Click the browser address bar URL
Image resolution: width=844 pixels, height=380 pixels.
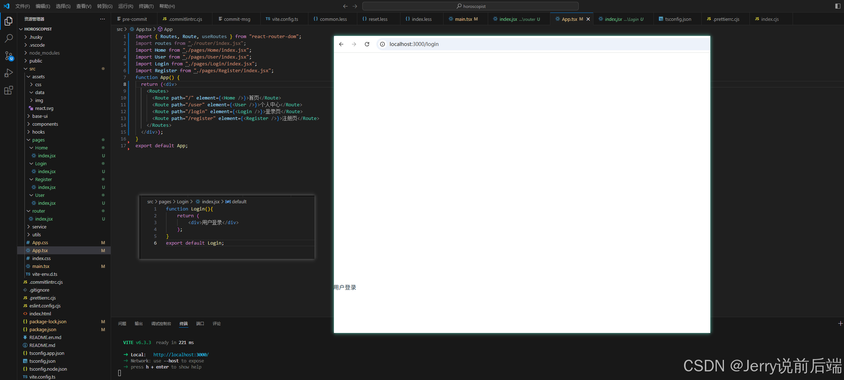pos(414,44)
